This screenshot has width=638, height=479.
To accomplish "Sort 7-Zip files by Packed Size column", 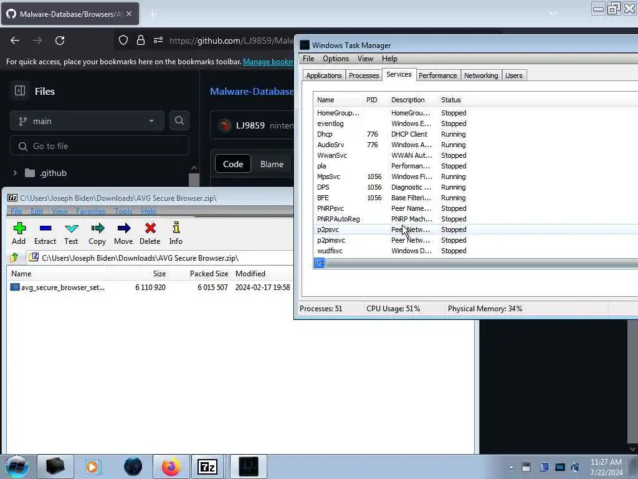I will pos(200,274).
